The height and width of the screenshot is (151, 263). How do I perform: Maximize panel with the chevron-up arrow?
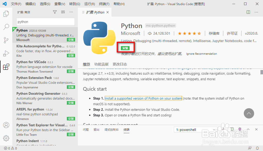tap(248, 129)
